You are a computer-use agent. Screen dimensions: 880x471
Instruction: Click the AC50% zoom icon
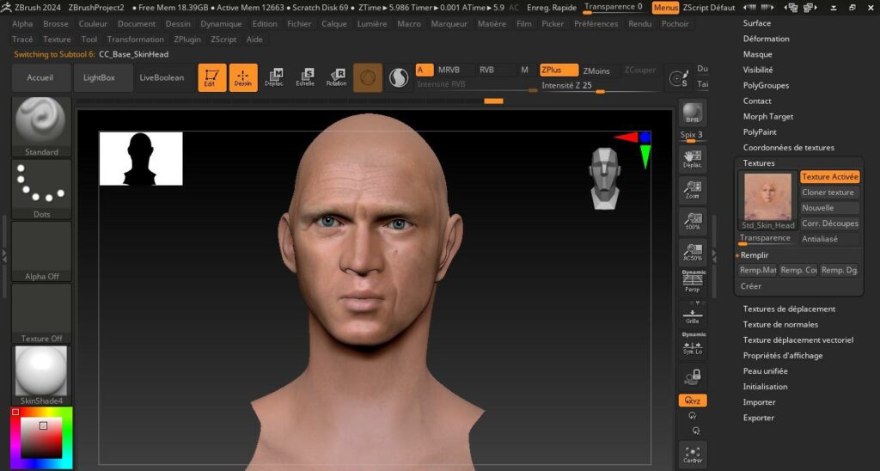coord(693,250)
